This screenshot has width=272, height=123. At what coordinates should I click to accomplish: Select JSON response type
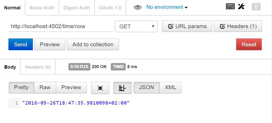point(146,88)
